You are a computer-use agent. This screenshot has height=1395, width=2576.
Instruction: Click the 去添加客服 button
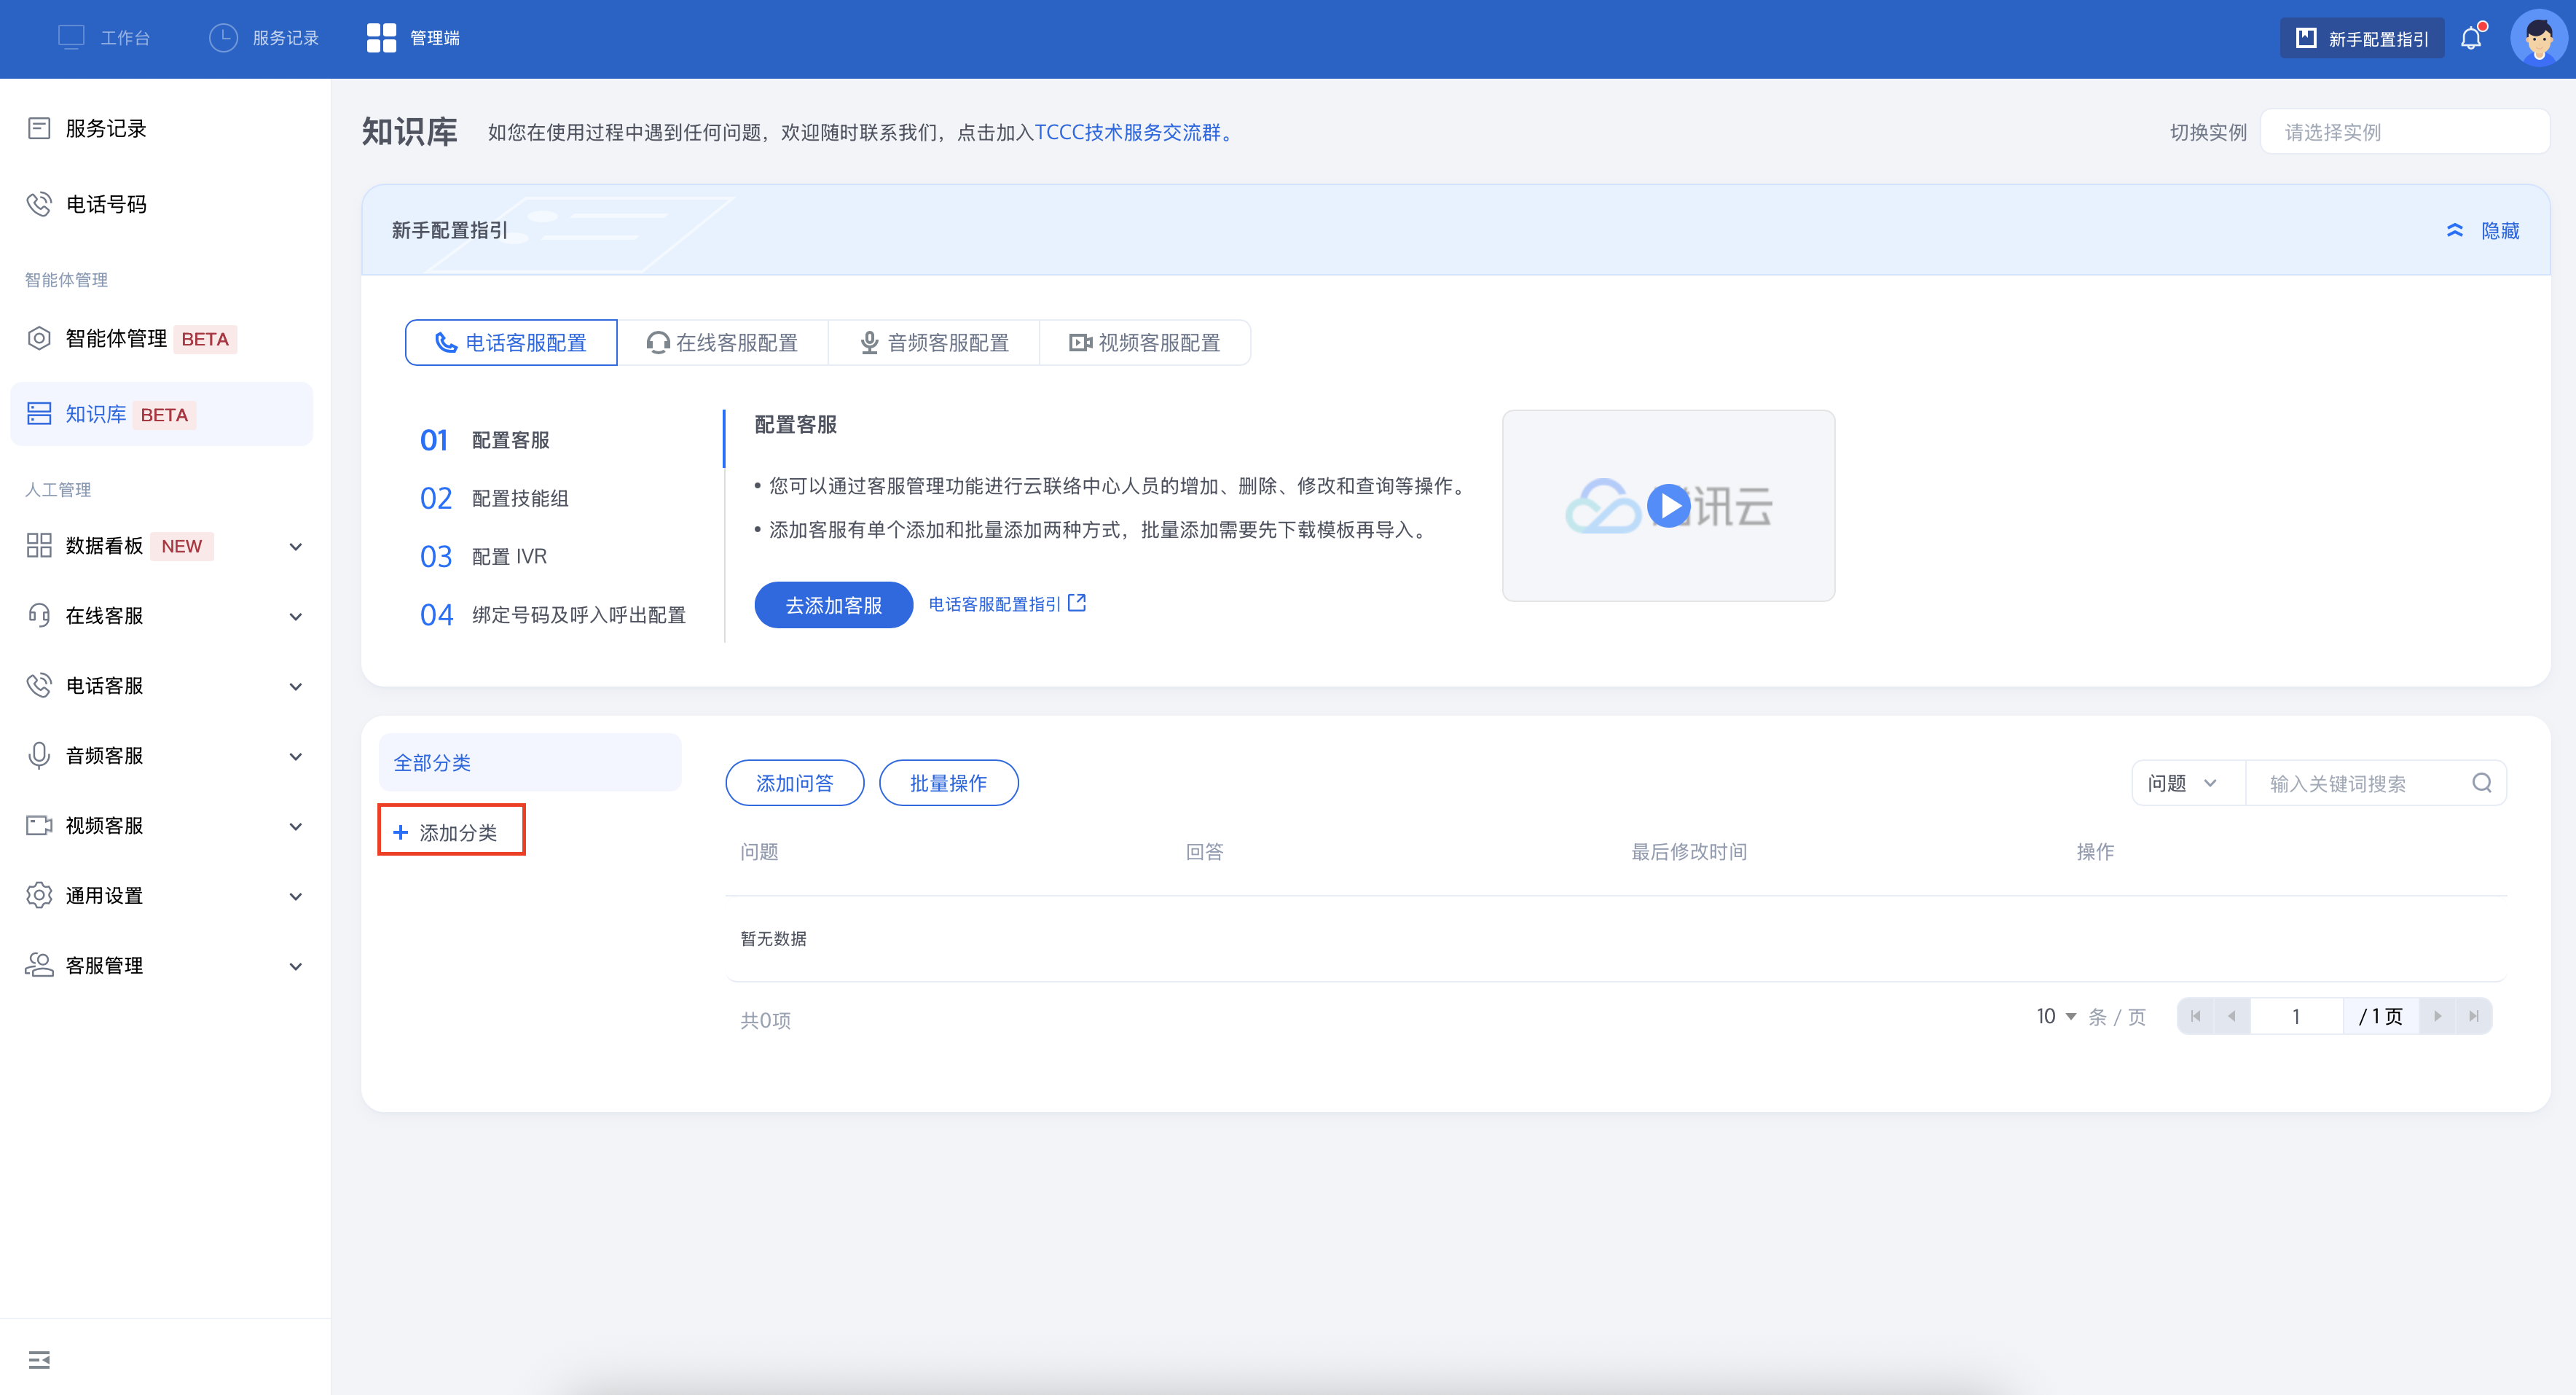coord(833,604)
